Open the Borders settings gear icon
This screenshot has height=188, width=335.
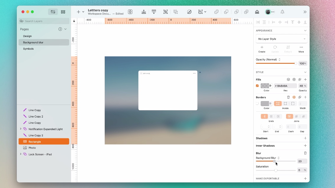coord(294,97)
